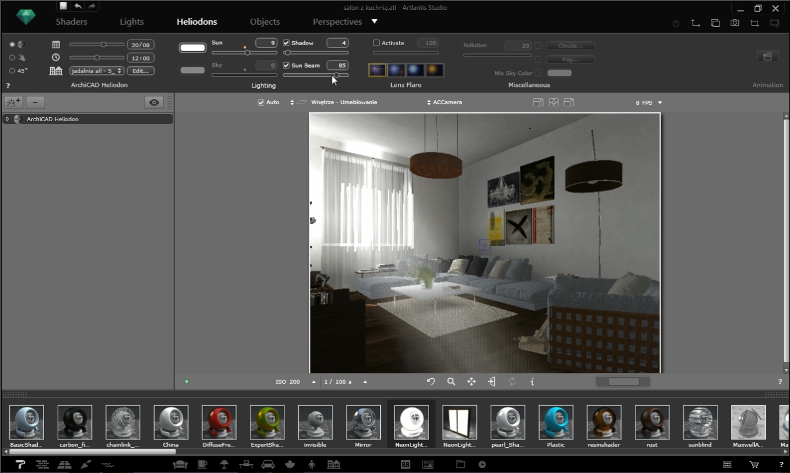This screenshot has width=790, height=473.
Task: Select the magnifier zoom tool
Action: tap(451, 382)
